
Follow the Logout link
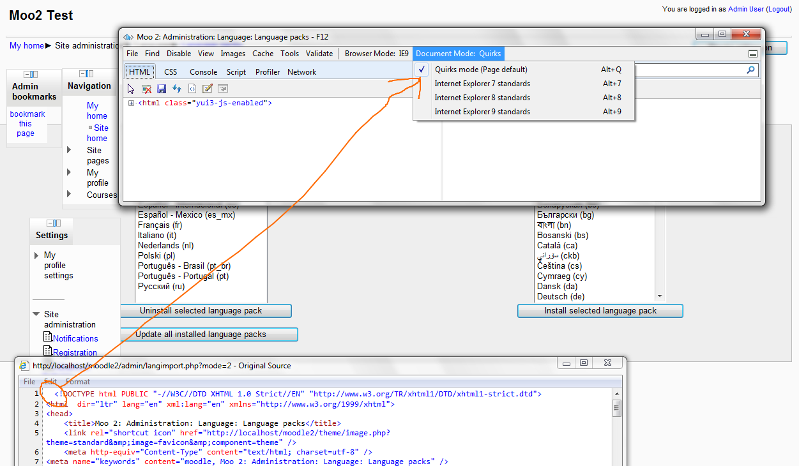point(779,9)
